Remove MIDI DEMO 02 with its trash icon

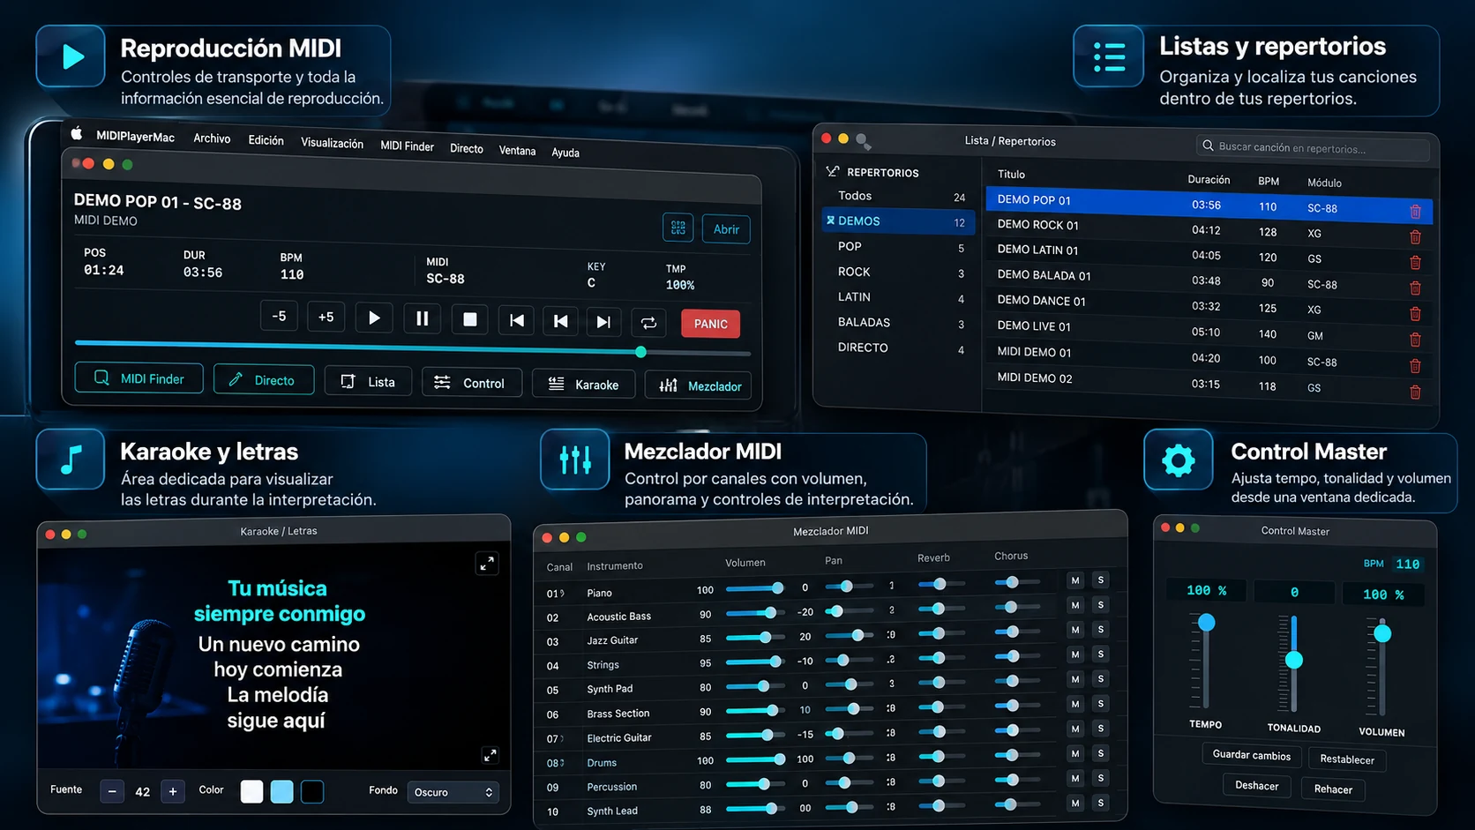coord(1415,393)
